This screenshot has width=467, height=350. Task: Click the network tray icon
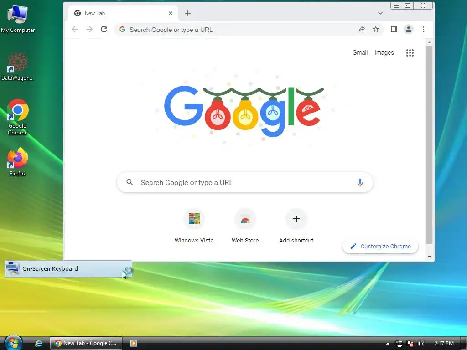(x=399, y=344)
